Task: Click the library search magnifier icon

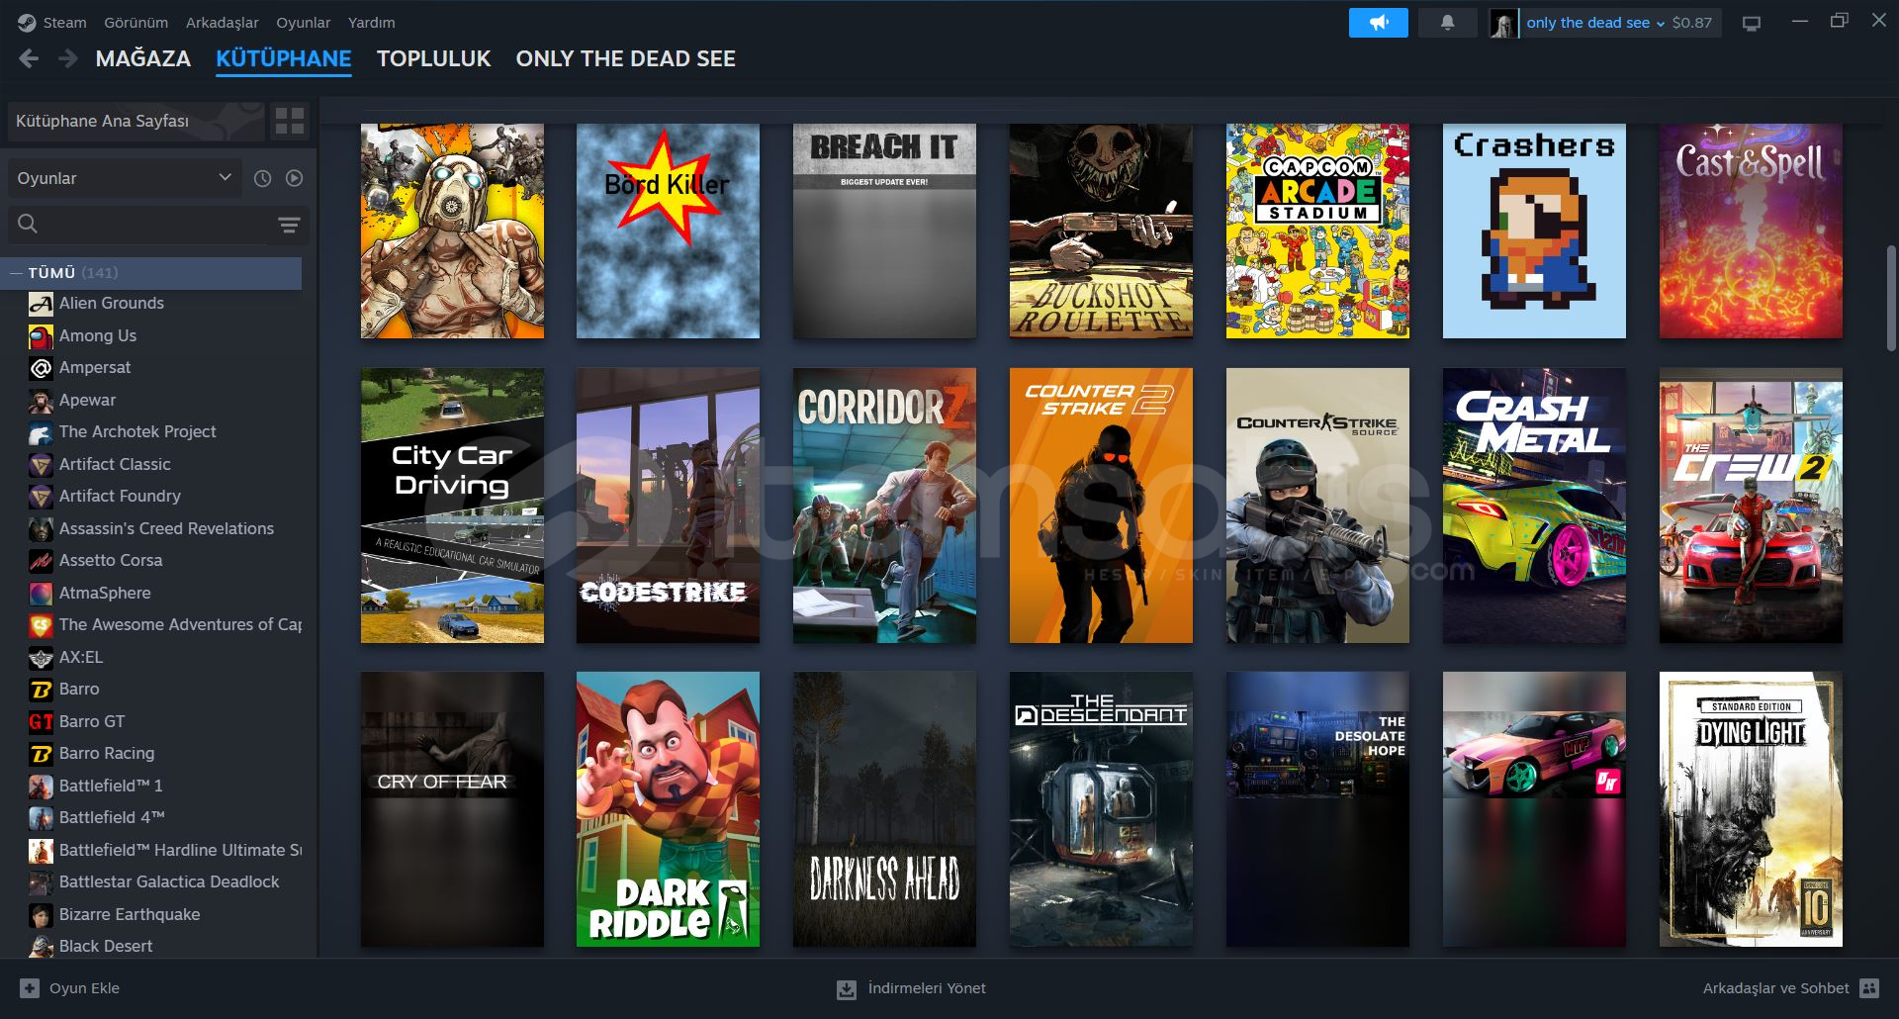Action: click(28, 224)
